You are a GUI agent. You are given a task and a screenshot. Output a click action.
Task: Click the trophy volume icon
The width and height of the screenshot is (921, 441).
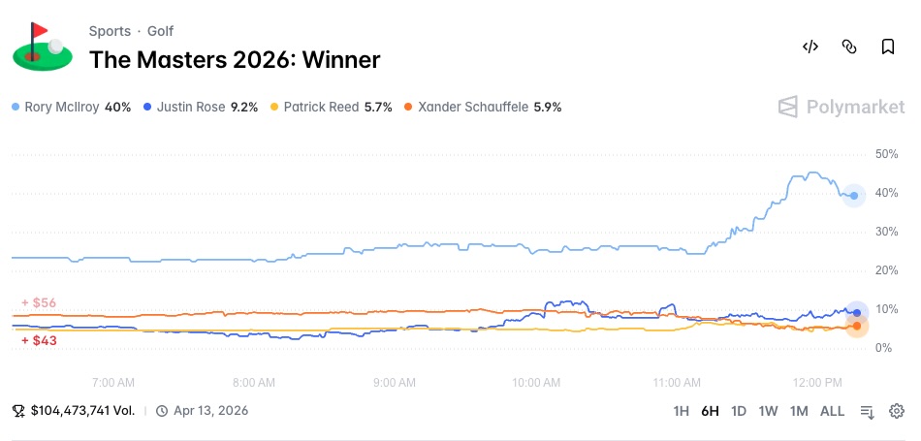pyautogui.click(x=18, y=411)
